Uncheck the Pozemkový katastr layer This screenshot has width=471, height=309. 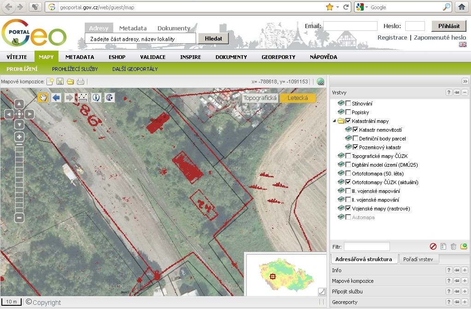click(x=355, y=147)
